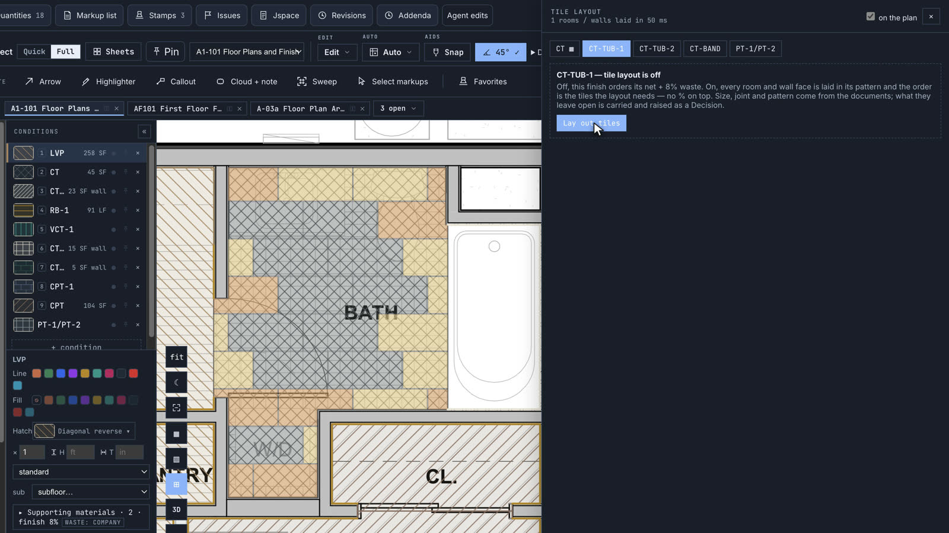Expand the '3 open' sheets dropdown
Screen dimensions: 949x533
(398, 108)
